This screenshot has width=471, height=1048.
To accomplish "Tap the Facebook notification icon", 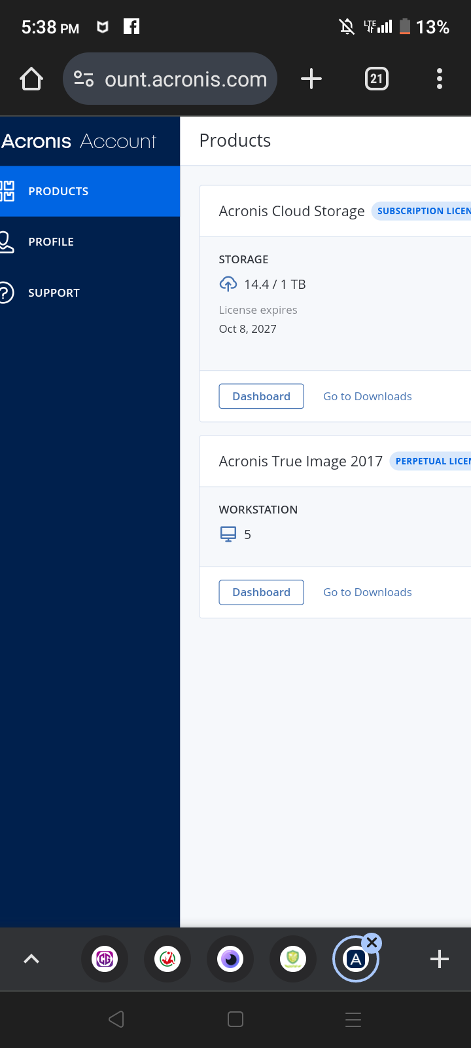I will pyautogui.click(x=131, y=26).
